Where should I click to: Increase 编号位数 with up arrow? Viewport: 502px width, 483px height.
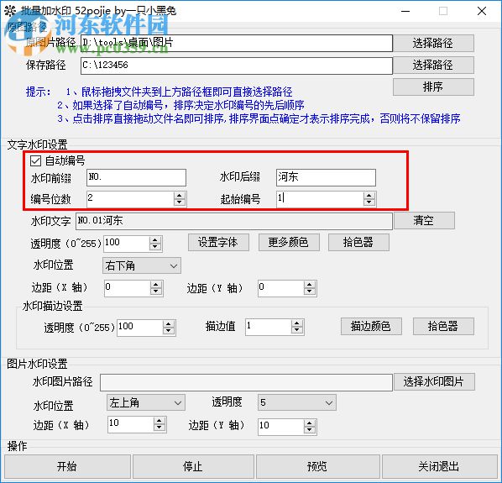[180, 196]
